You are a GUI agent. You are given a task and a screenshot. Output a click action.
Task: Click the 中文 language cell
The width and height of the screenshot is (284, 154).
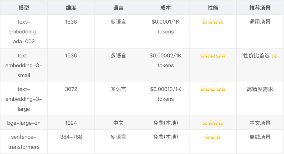coord(118,123)
